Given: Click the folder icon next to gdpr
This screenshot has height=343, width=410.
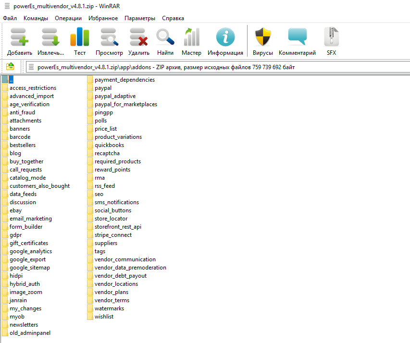Looking at the screenshot, I should click(5, 235).
